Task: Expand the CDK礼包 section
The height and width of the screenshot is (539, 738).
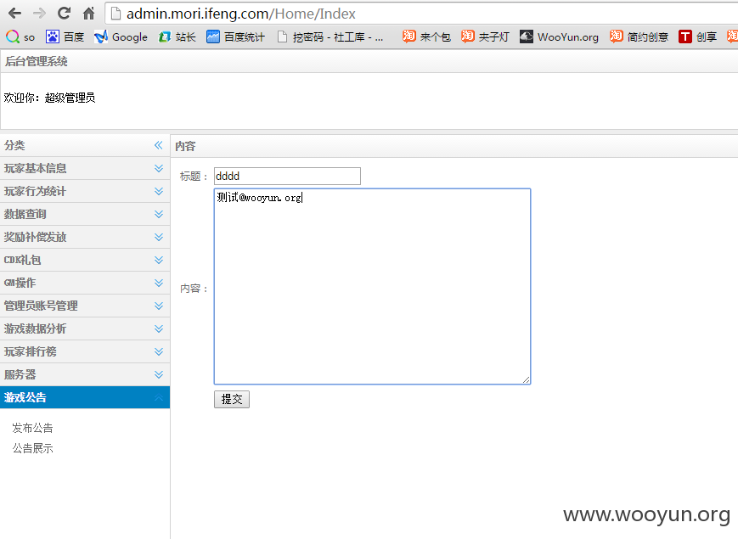Action: coord(85,260)
